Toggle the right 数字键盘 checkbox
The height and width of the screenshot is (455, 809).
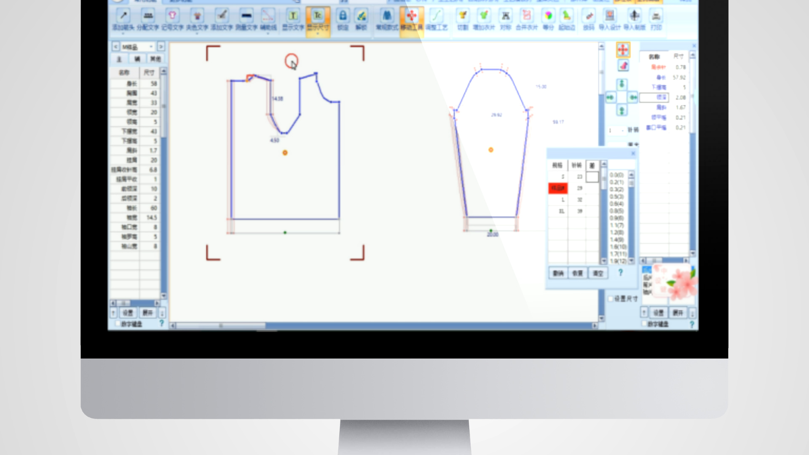click(x=644, y=324)
